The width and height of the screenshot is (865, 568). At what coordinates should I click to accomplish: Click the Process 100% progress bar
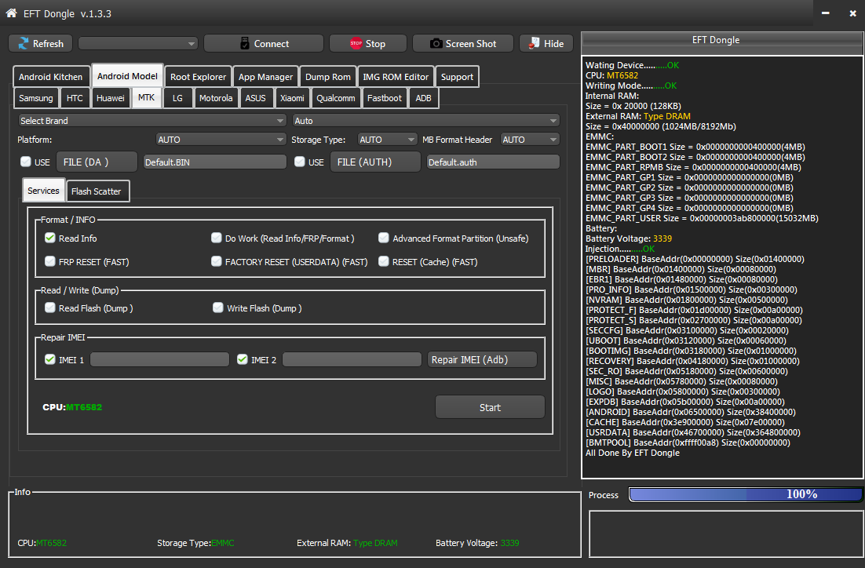pos(745,494)
